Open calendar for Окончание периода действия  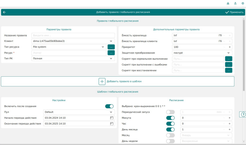[112, 124]
